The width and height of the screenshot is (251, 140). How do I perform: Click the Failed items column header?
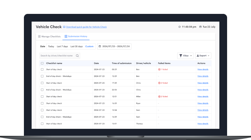[164, 63]
